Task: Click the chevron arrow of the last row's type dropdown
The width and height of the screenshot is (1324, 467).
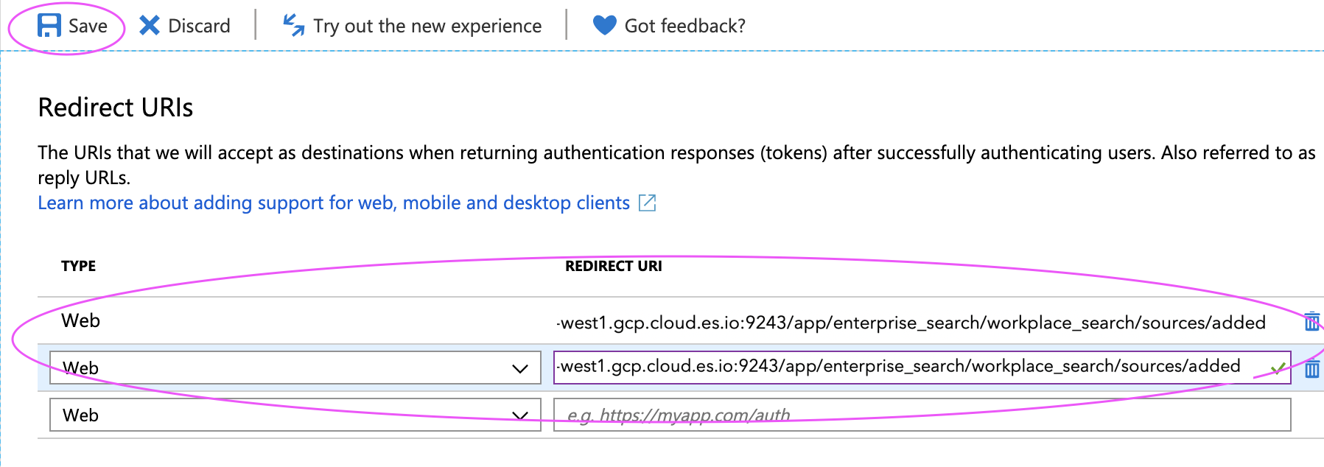Action: [x=520, y=415]
